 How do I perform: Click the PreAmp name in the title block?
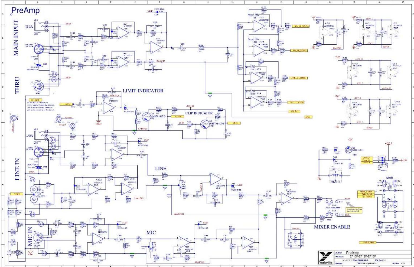tap(353, 253)
